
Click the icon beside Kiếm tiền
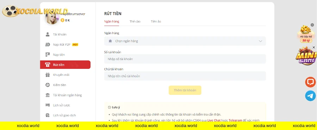pos(48,85)
